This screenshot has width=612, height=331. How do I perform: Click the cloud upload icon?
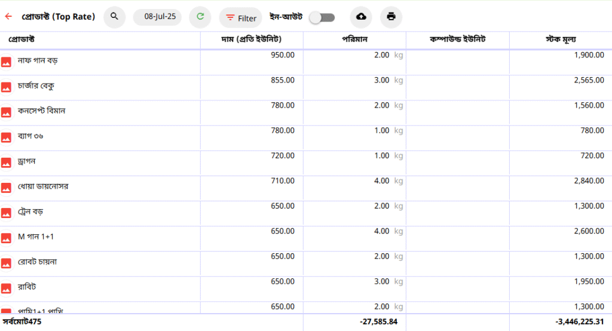coord(361,16)
